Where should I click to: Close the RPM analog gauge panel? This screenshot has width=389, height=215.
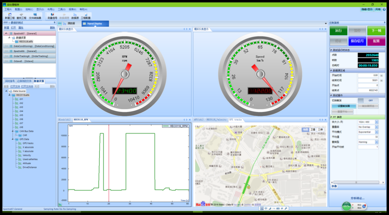coord(190,29)
